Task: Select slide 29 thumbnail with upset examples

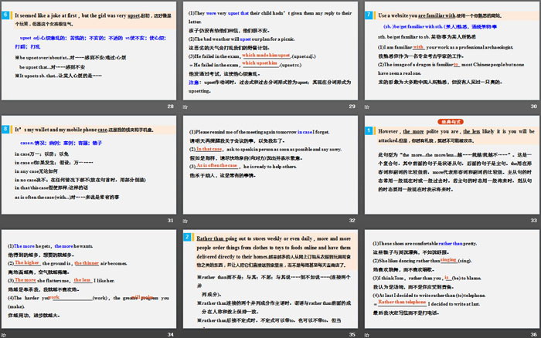Action: pos(270,51)
